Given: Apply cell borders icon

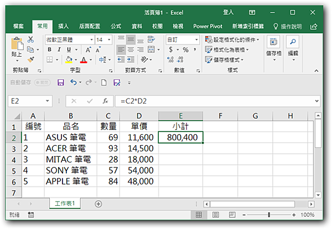Looking at the screenshot, I should click(50, 59).
